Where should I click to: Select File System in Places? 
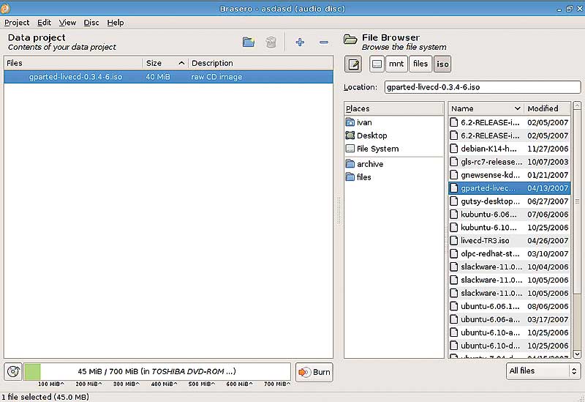pos(393,149)
